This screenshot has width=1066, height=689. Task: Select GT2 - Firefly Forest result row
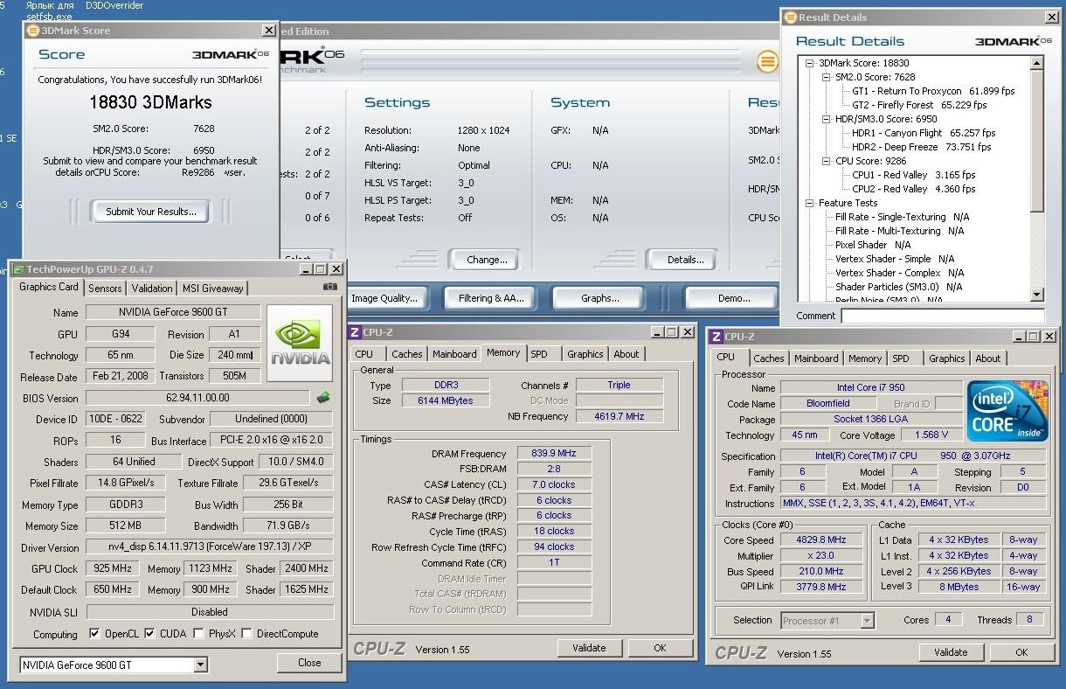(919, 105)
